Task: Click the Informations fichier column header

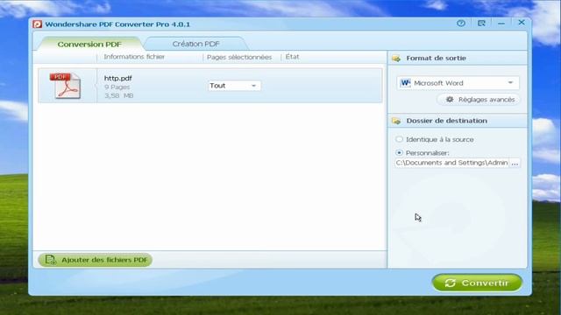Action: coord(134,57)
